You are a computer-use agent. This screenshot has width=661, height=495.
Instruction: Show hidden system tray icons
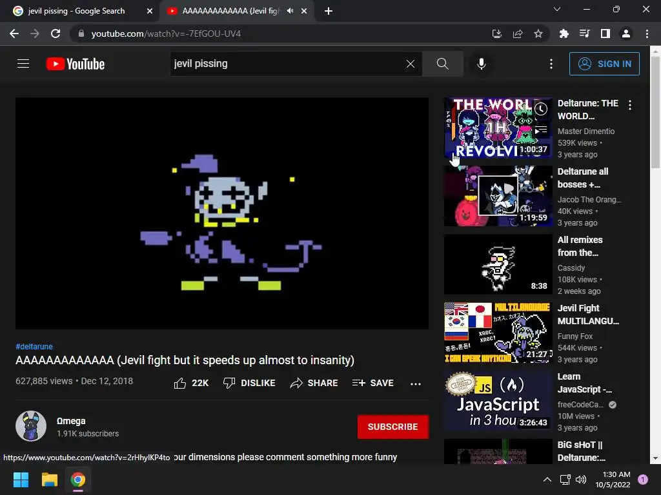[547, 480]
